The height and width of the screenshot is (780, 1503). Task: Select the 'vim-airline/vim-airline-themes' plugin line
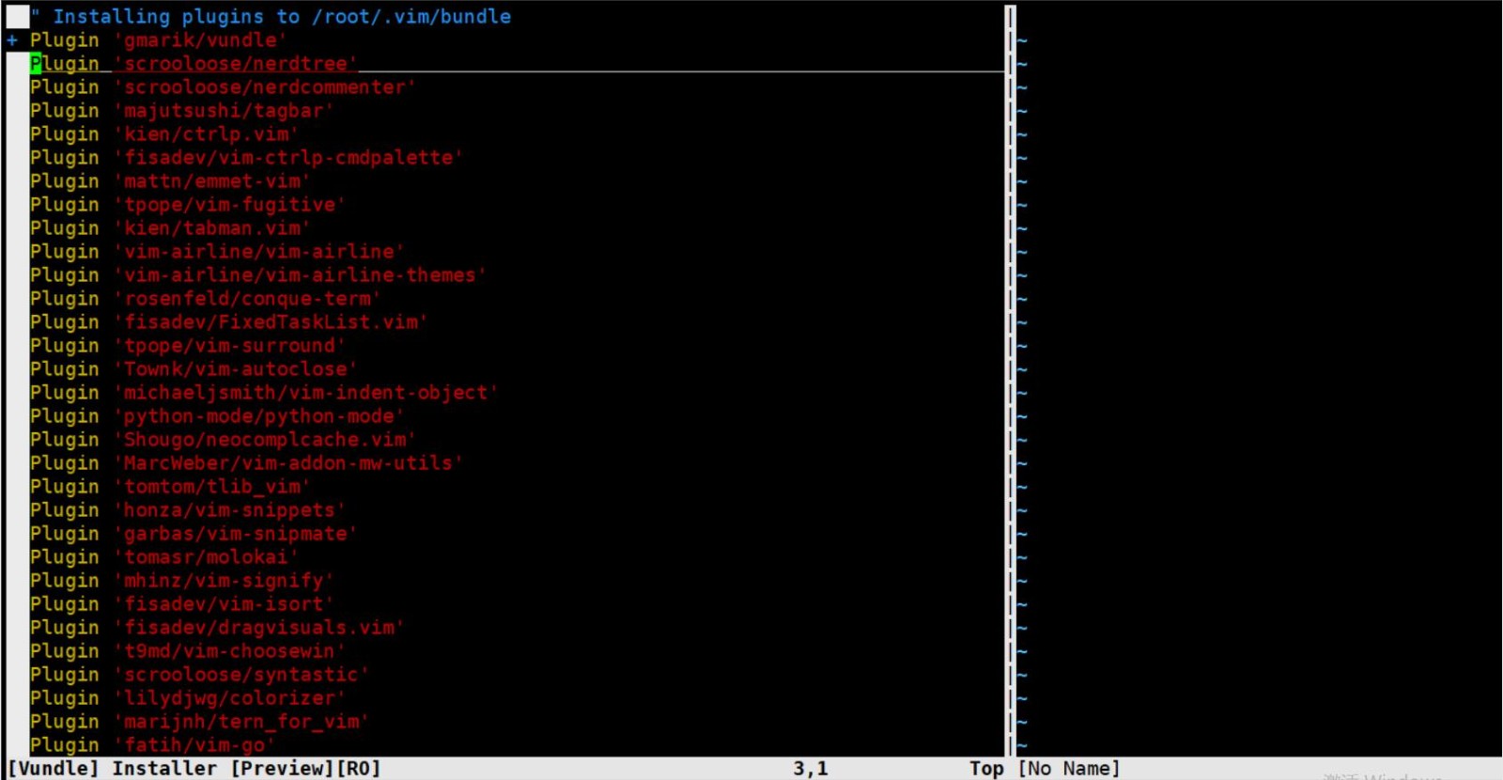click(258, 275)
